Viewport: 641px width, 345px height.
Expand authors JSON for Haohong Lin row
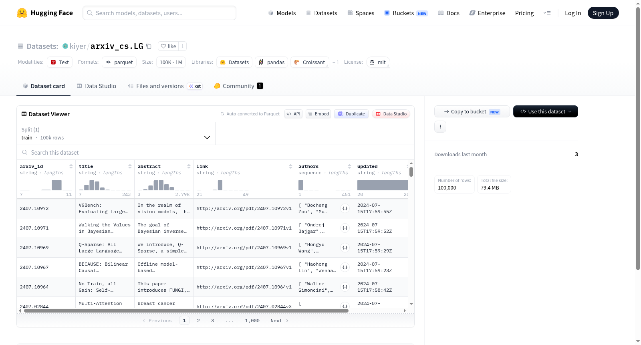pos(345,267)
